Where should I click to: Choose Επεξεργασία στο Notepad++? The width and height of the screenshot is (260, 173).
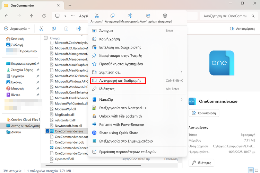pos(138,108)
